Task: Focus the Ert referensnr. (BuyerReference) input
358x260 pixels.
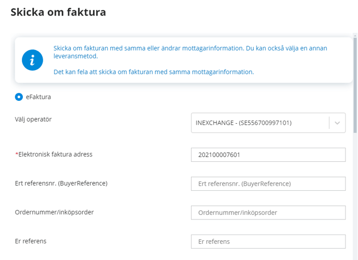Action: tap(268, 184)
